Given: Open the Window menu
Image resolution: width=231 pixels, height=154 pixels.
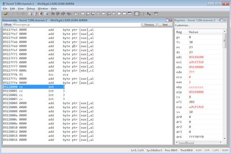Looking at the screenshot, I should click(43, 8).
